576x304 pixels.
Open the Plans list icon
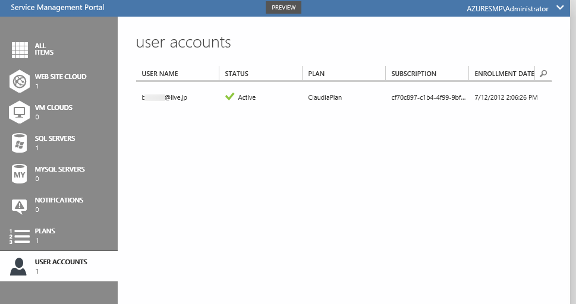[x=20, y=236]
